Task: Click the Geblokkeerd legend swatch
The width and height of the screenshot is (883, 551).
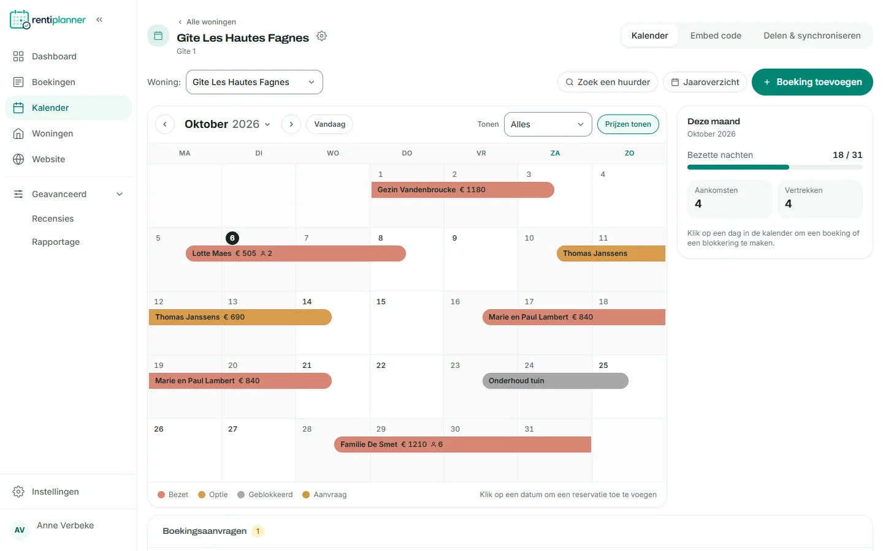Action: (241, 495)
